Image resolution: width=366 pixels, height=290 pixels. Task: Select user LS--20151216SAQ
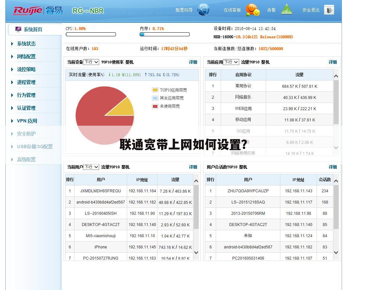248,202
